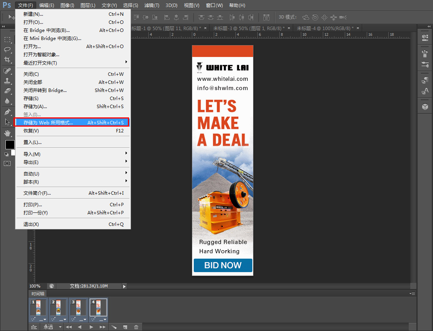Select the Rectangular Marquee tool
Screen dimensions: 433x331
tap(7, 39)
